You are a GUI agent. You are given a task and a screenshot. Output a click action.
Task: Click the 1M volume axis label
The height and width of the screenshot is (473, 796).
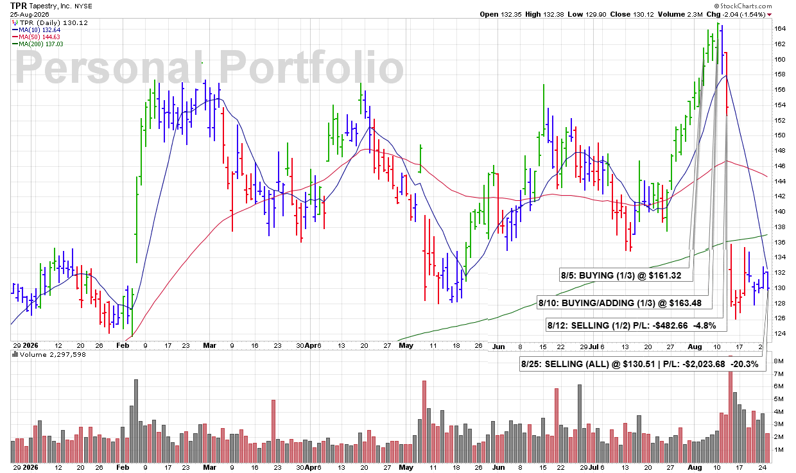tap(779, 450)
